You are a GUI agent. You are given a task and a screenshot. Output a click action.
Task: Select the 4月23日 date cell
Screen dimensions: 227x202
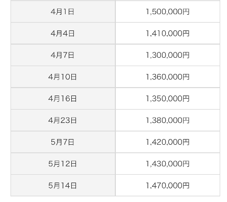[x=63, y=120]
